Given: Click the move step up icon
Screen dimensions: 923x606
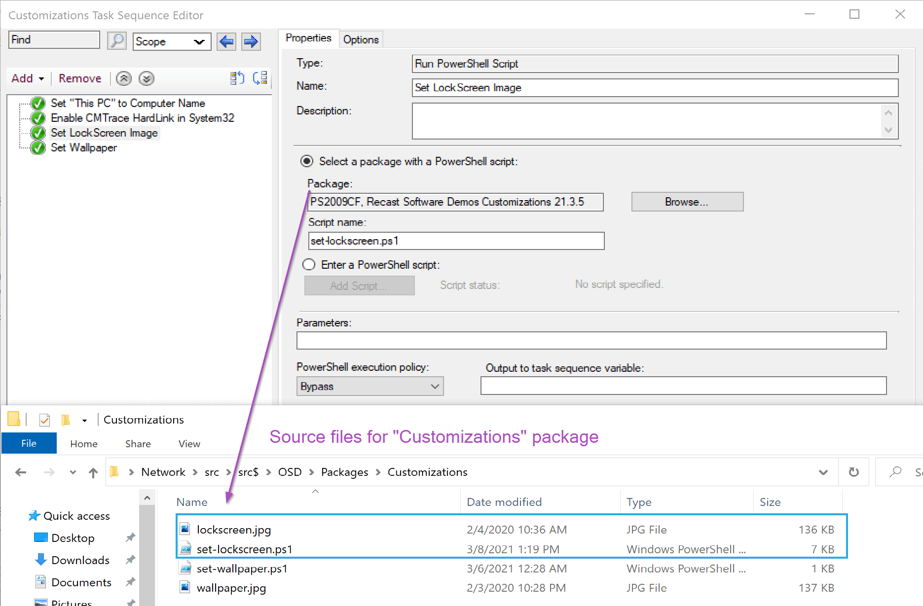Looking at the screenshot, I should click(124, 78).
